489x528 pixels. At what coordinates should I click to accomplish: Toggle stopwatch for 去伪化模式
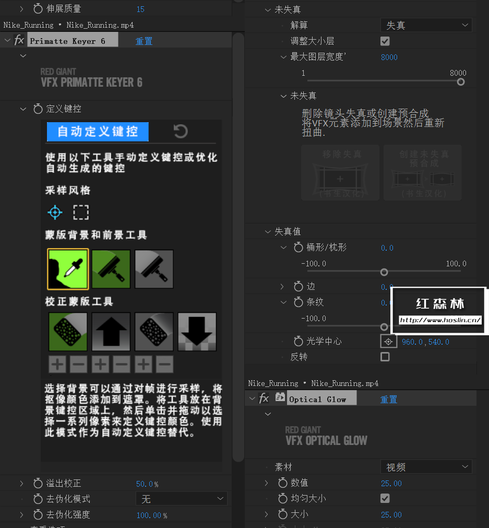tap(38, 499)
